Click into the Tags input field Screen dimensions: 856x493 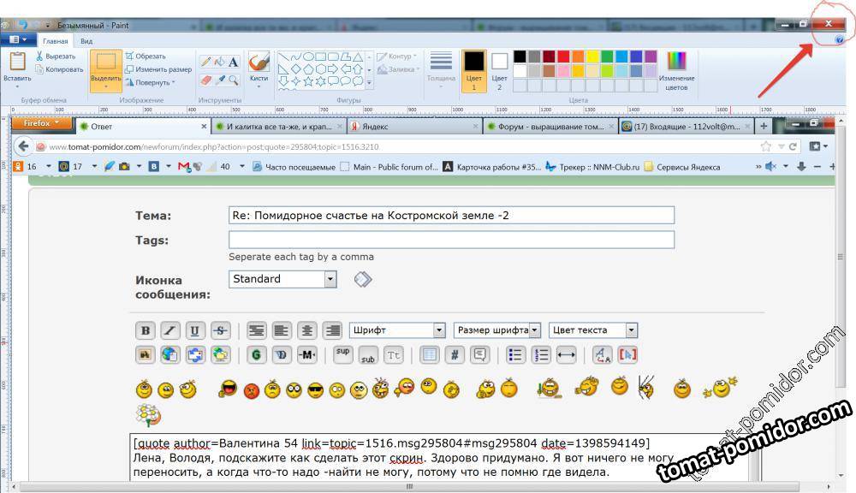tap(451, 241)
